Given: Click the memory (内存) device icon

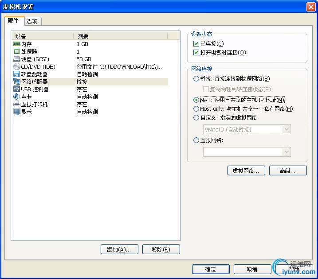Looking at the screenshot, I should 16,44.
